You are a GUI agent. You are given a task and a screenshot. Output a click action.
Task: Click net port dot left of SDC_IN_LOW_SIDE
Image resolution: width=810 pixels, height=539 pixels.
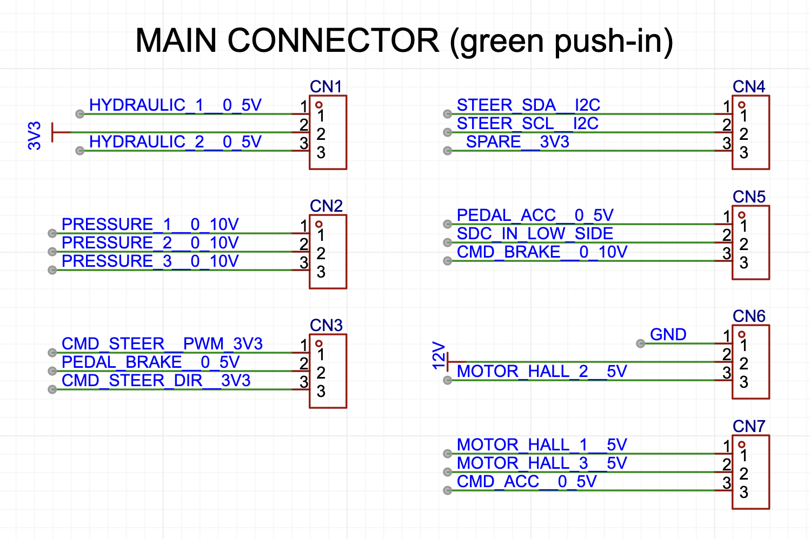(447, 242)
